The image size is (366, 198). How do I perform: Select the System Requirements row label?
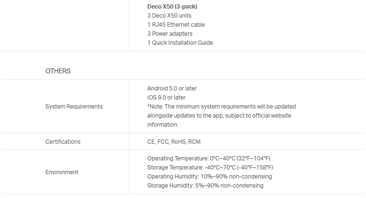pyautogui.click(x=74, y=107)
